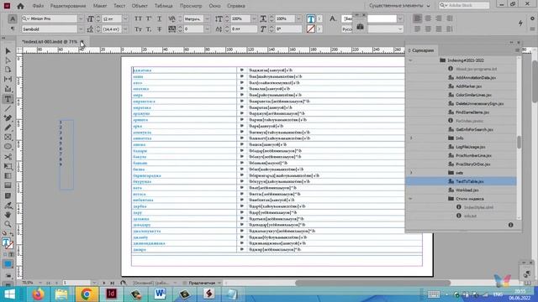This screenshot has width=538, height=302.
Task: Click the fill color T swatch in toolbox
Action: tap(6, 242)
